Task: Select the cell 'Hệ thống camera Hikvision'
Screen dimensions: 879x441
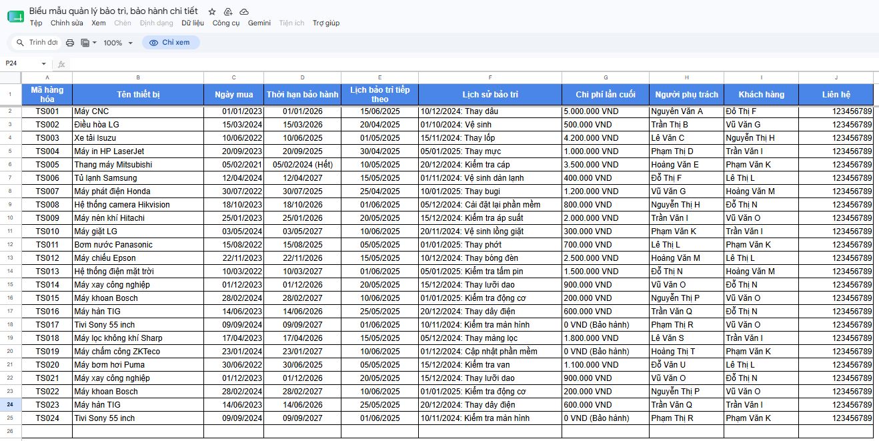Action: point(138,205)
